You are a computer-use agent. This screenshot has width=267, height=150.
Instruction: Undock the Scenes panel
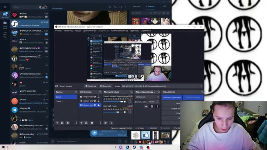(x=76, y=92)
